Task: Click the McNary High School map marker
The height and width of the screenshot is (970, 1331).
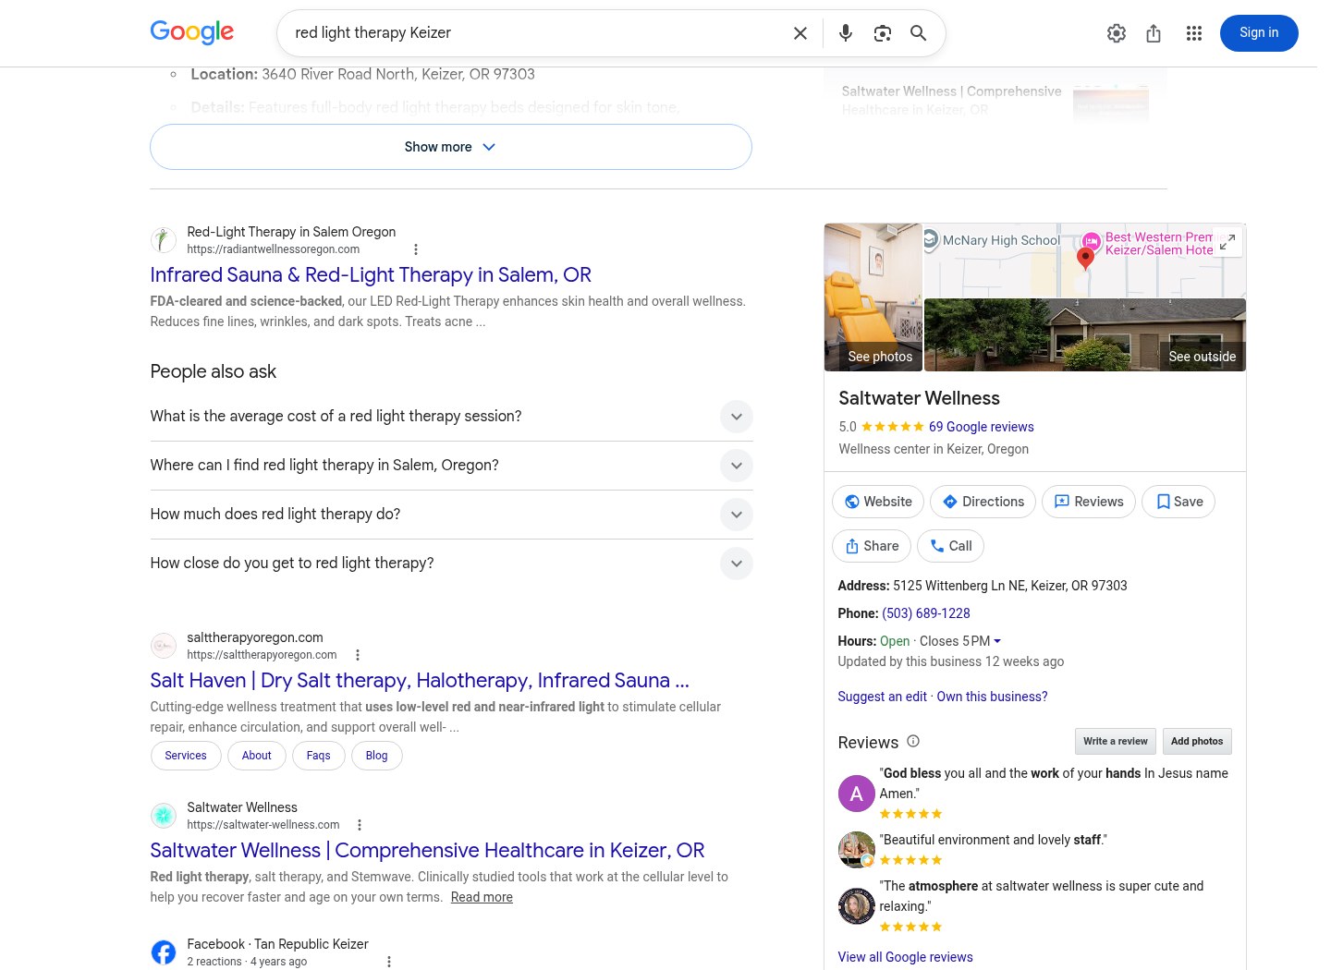Action: click(931, 239)
